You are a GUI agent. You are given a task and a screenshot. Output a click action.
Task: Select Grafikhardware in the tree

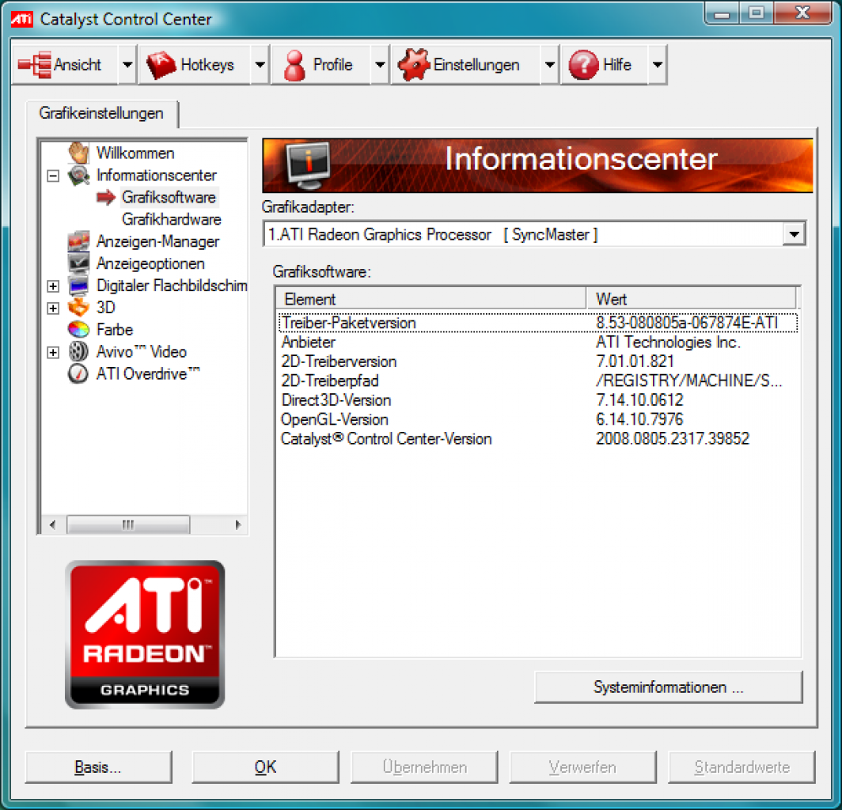(x=171, y=220)
